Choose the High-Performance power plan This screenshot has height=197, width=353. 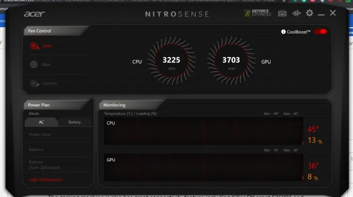point(46,180)
